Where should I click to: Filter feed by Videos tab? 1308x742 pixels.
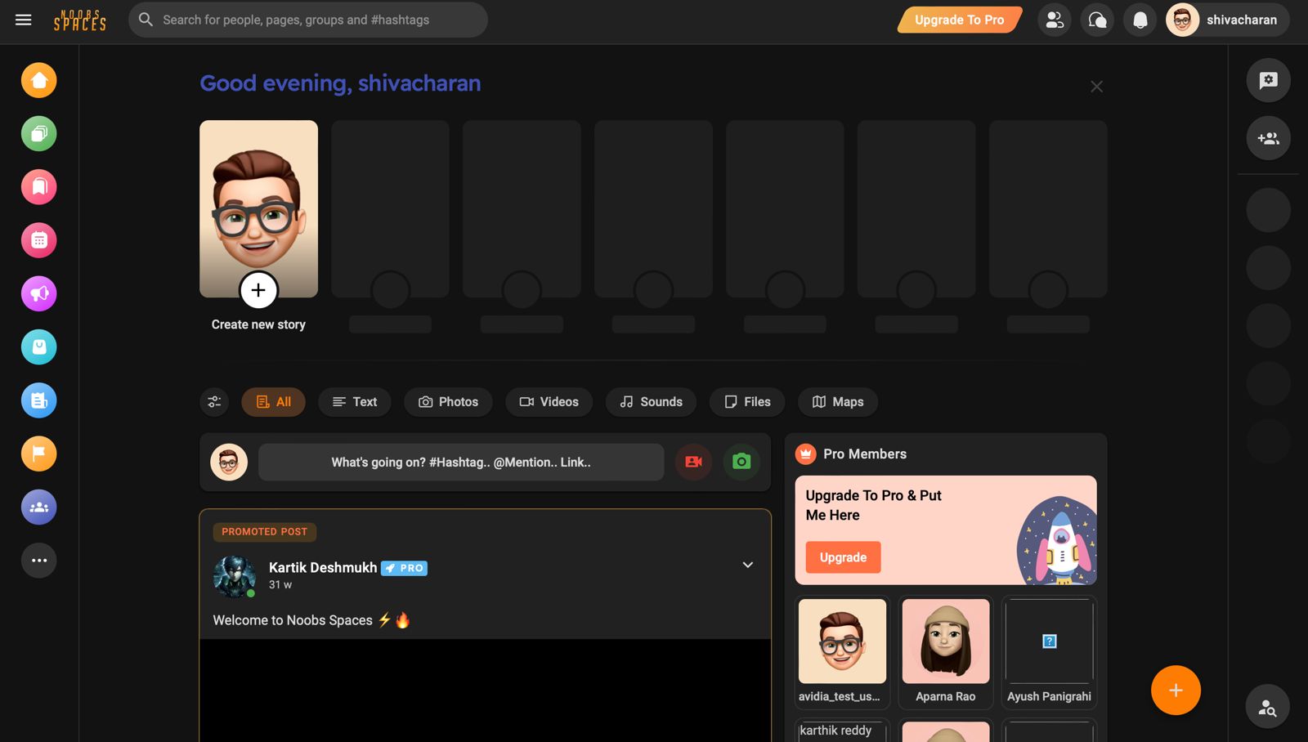[549, 402]
